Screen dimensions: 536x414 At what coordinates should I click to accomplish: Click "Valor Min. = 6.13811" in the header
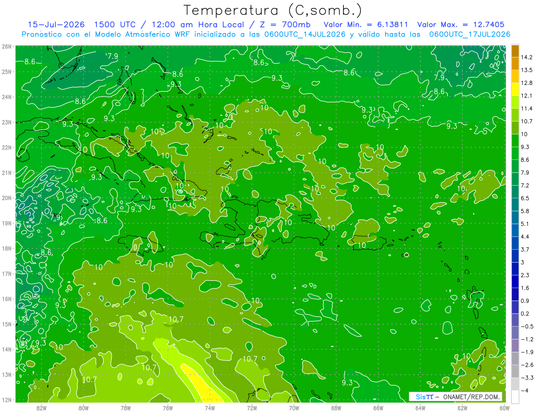[367, 25]
